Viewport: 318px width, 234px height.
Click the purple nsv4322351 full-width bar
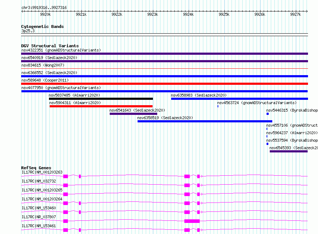[164, 54]
